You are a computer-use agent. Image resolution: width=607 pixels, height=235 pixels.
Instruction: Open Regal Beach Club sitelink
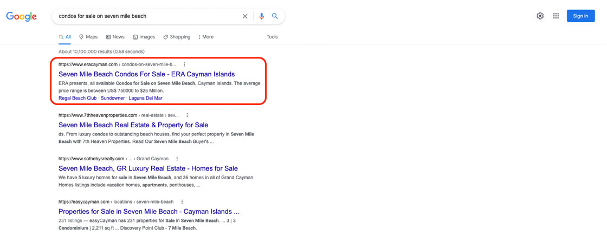tap(78, 98)
